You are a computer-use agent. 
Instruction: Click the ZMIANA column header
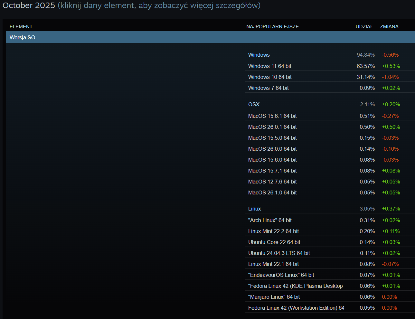pyautogui.click(x=389, y=27)
